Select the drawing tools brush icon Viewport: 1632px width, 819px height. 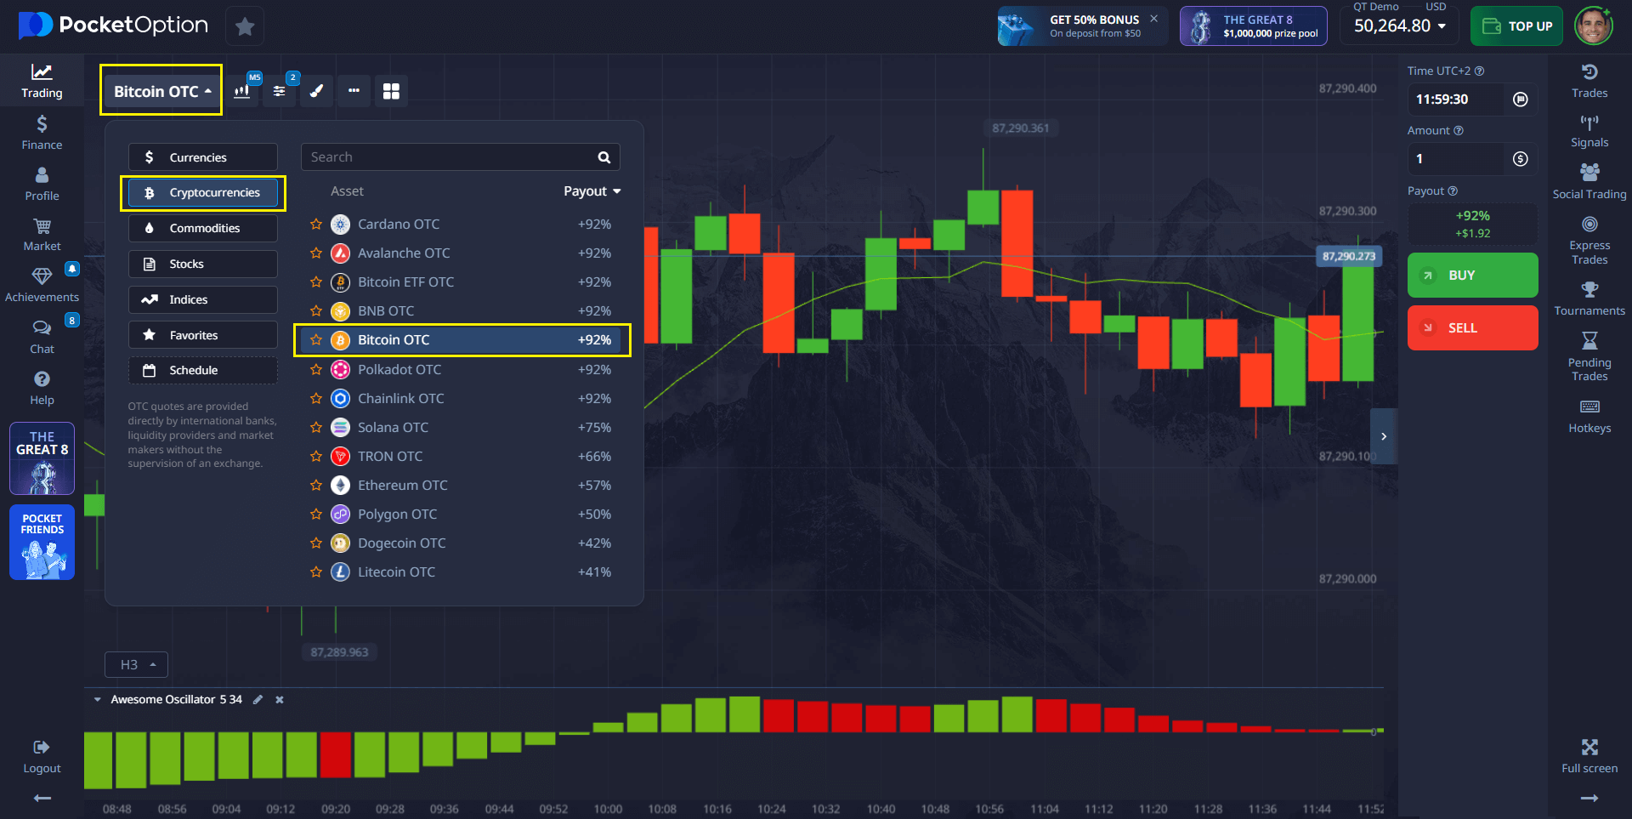(316, 91)
